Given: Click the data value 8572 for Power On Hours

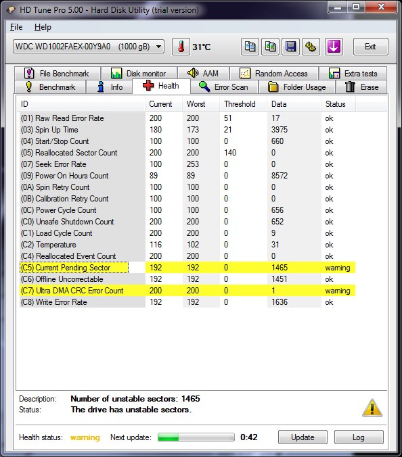Looking at the screenshot, I should (x=280, y=176).
